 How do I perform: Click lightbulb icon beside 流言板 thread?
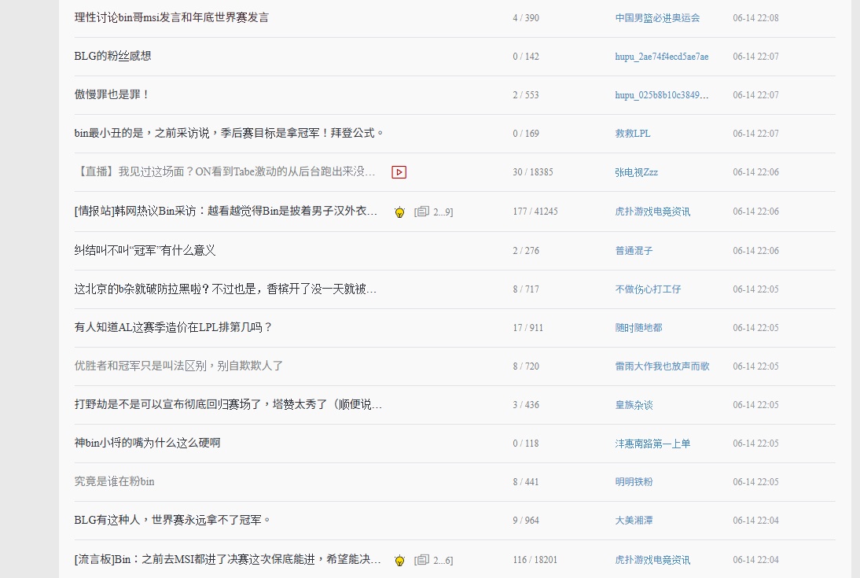[399, 560]
